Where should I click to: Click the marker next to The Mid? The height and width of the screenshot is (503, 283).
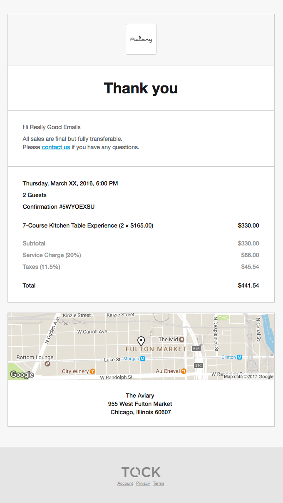point(182,339)
